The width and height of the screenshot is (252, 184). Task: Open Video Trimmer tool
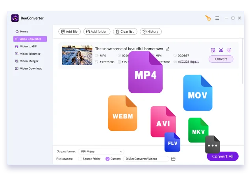[x=28, y=54]
